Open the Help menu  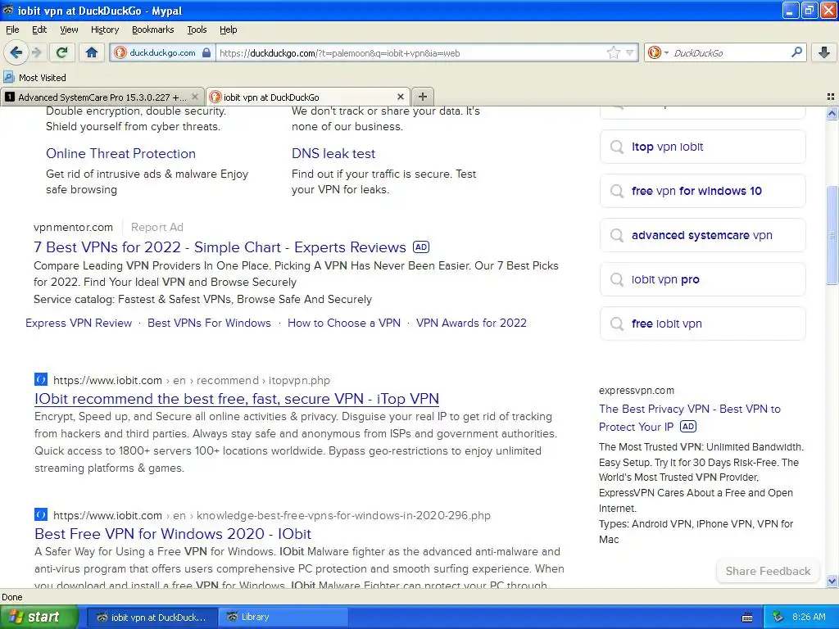[x=228, y=29]
